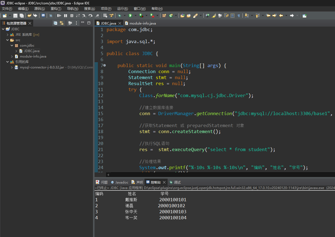The width and height of the screenshot is (335, 237).
Task: Toggle Show Whitespace Characters pilcrow icon
Action: coord(239,16)
